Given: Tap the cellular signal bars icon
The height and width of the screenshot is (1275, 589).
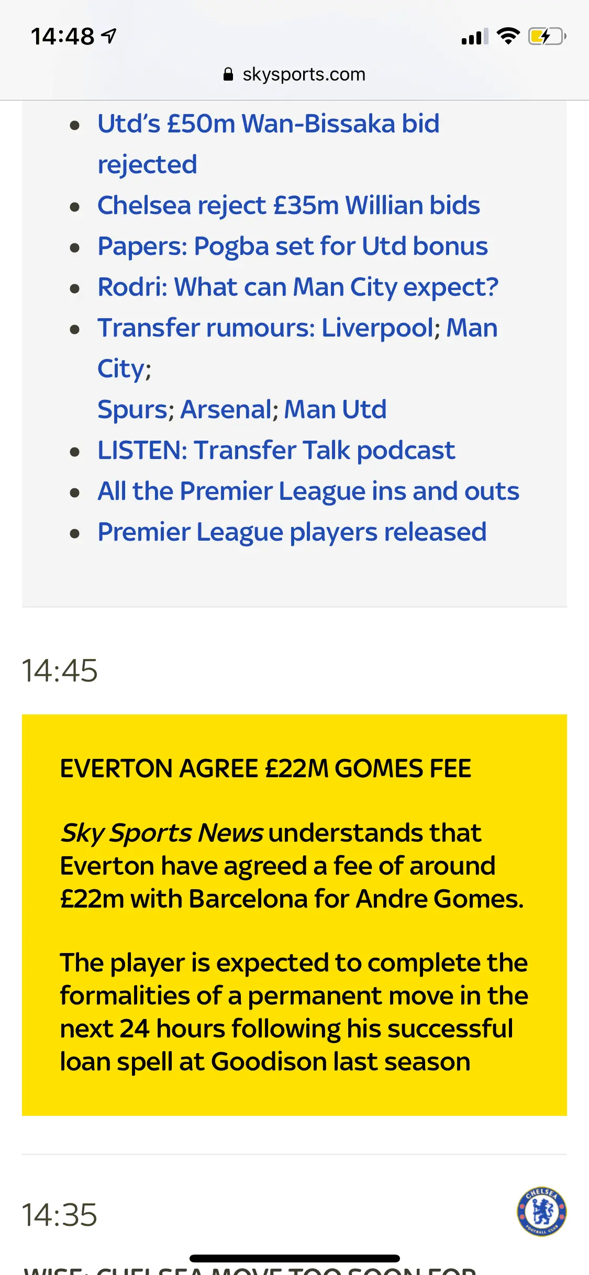Looking at the screenshot, I should (474, 37).
